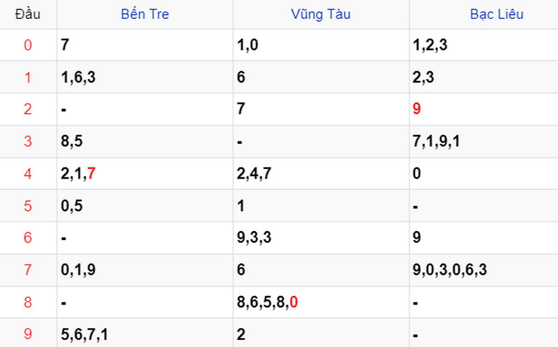Screen dimensions: 558x347
Task: Click the Bến Tre cell reading 1,6,3
Action: coord(78,77)
